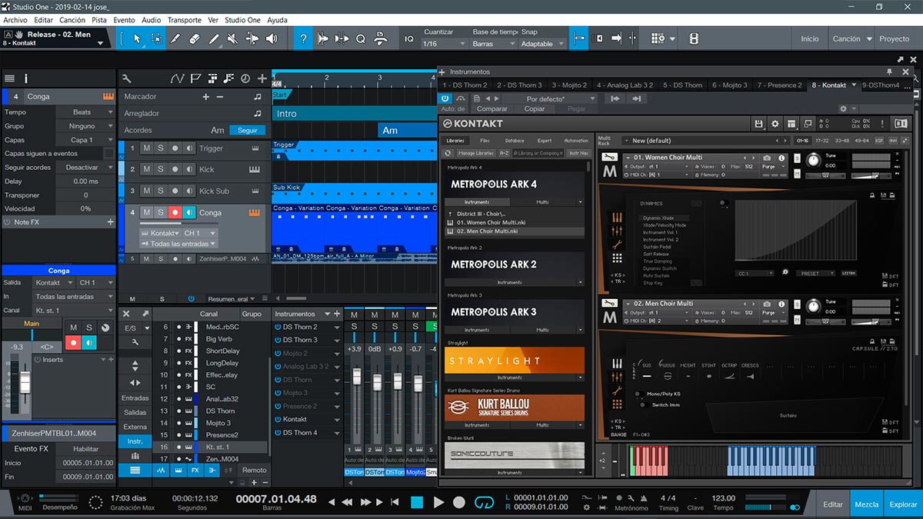This screenshot has height=519, width=923.
Task: Click the plus icon in Instrumentos title bar
Action: pyautogui.click(x=443, y=72)
